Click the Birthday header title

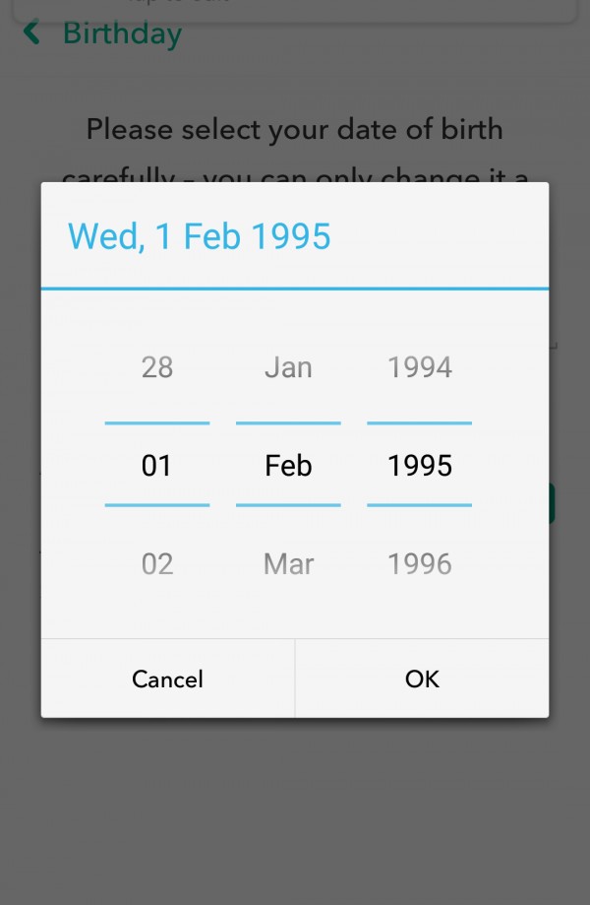(122, 33)
